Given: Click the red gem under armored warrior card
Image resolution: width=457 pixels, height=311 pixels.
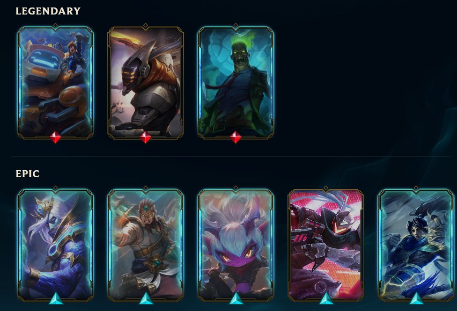Looking at the screenshot, I should point(146,137).
